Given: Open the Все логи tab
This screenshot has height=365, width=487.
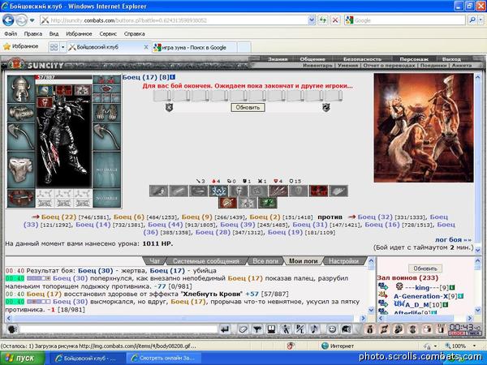Looking at the screenshot, I should pos(265,261).
